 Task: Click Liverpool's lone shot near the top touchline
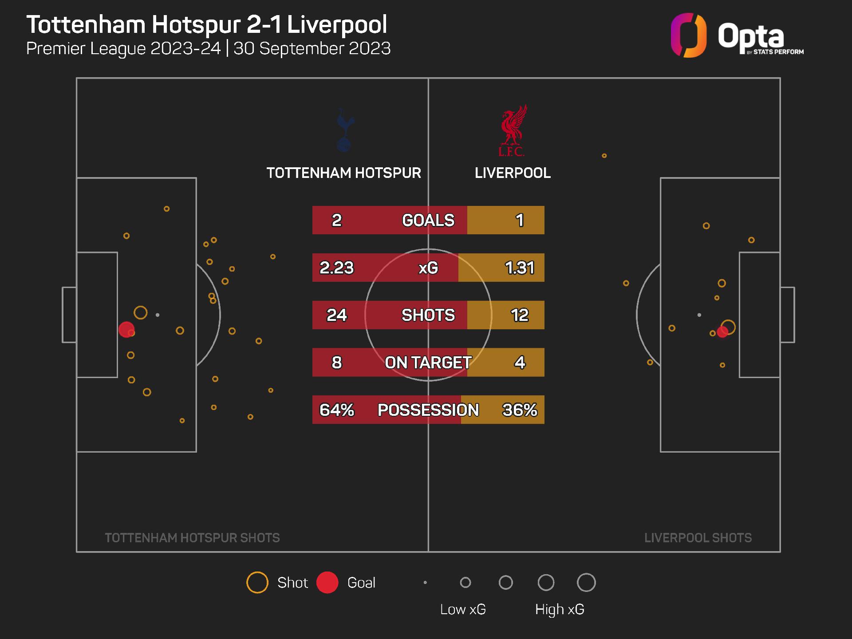[604, 156]
